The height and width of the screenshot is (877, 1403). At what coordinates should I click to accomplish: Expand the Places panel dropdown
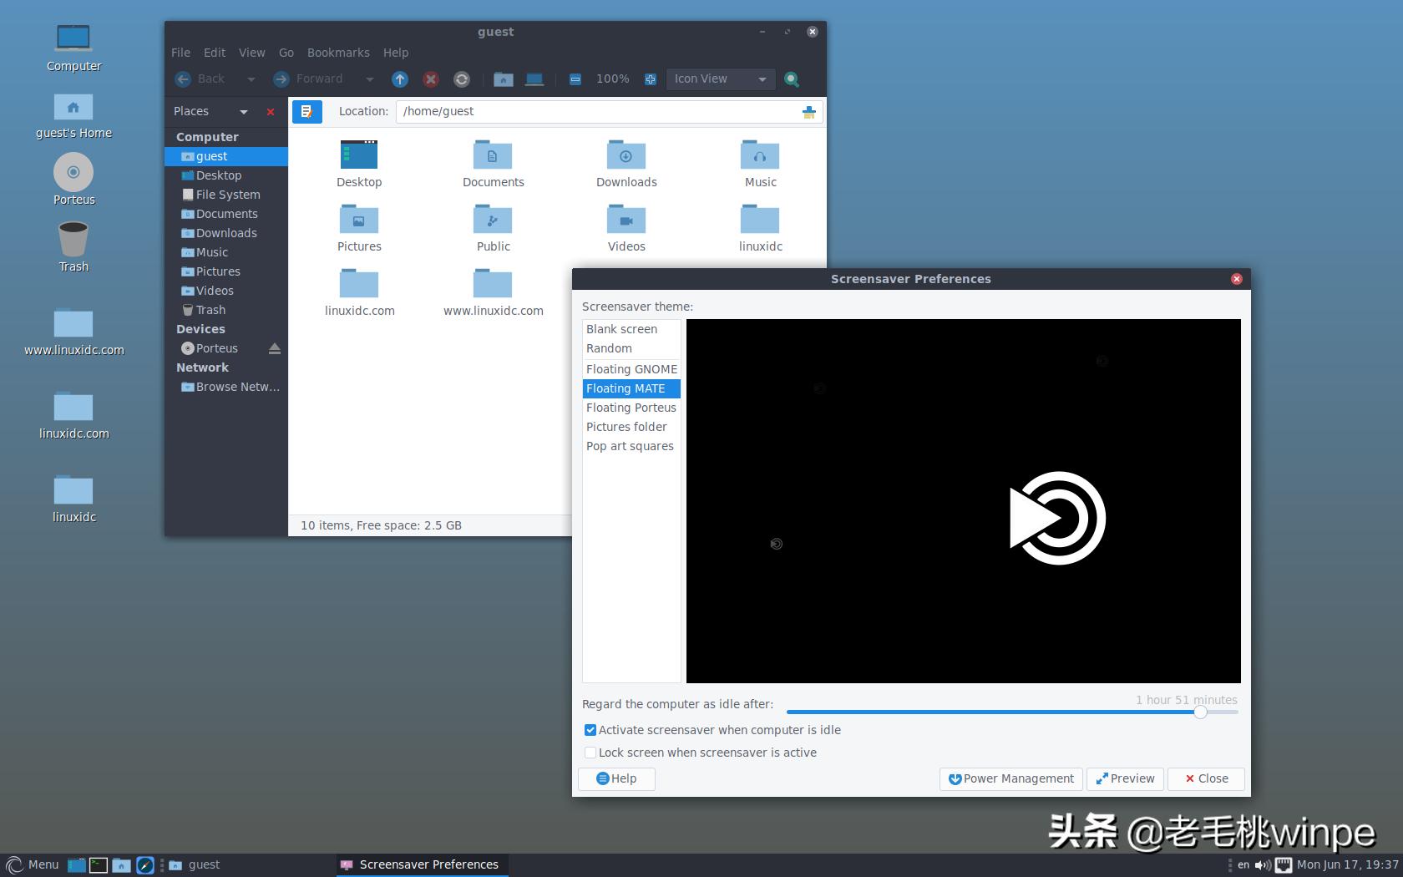[244, 111]
